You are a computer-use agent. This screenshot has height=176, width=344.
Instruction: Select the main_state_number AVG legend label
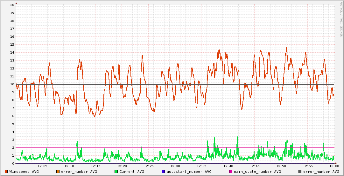point(257,172)
